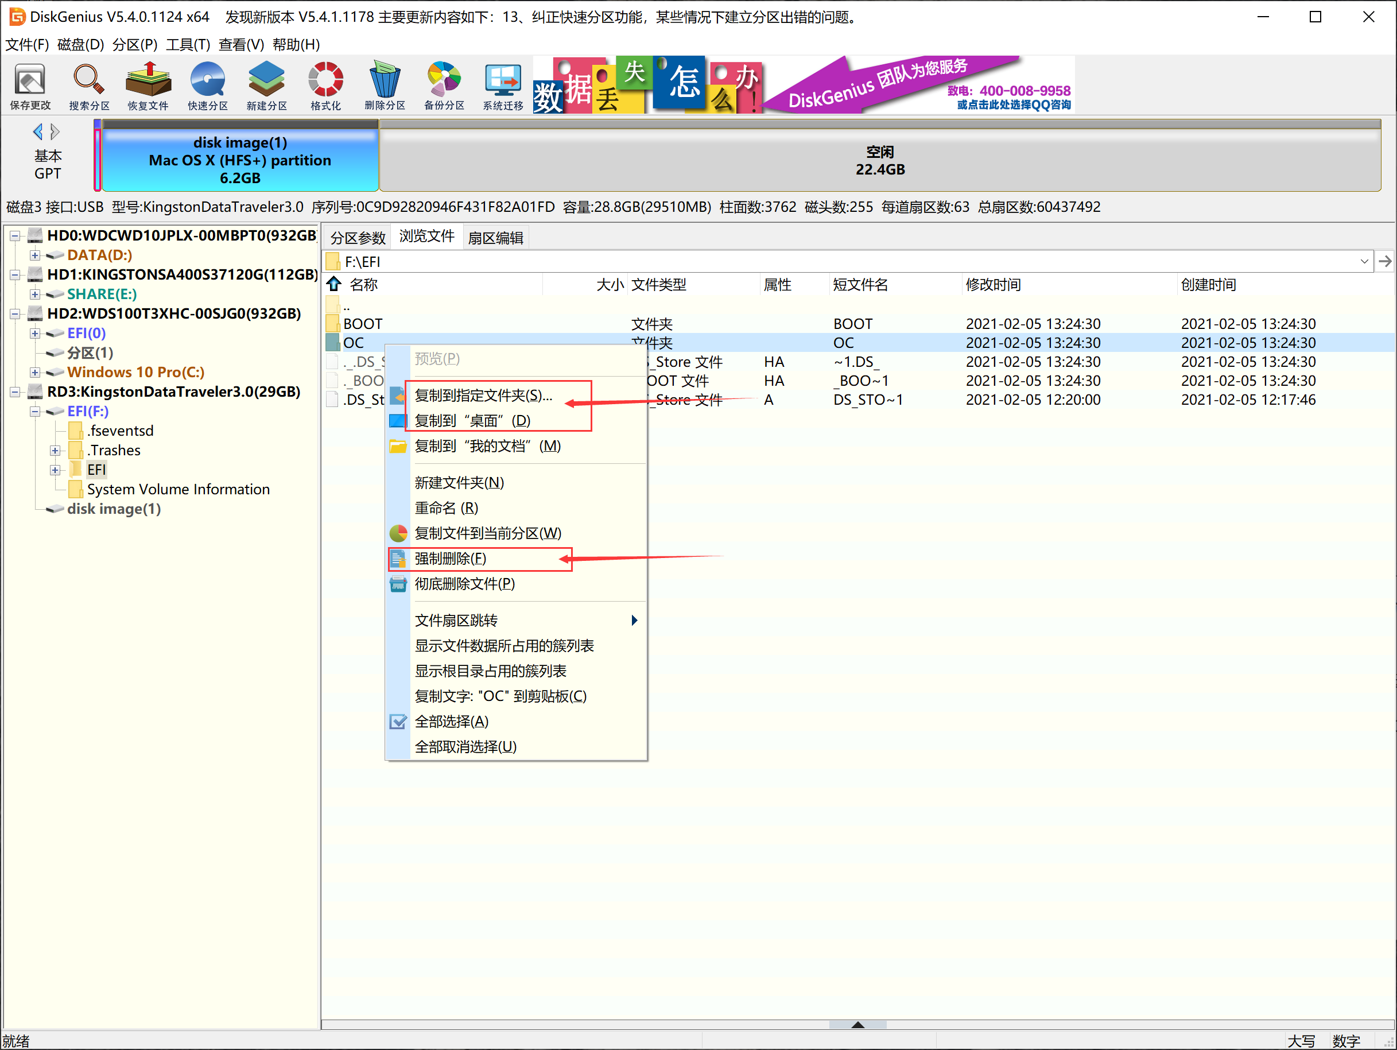
Task: Click the Save Changes (保存更改) toolbar icon
Action: coord(30,87)
